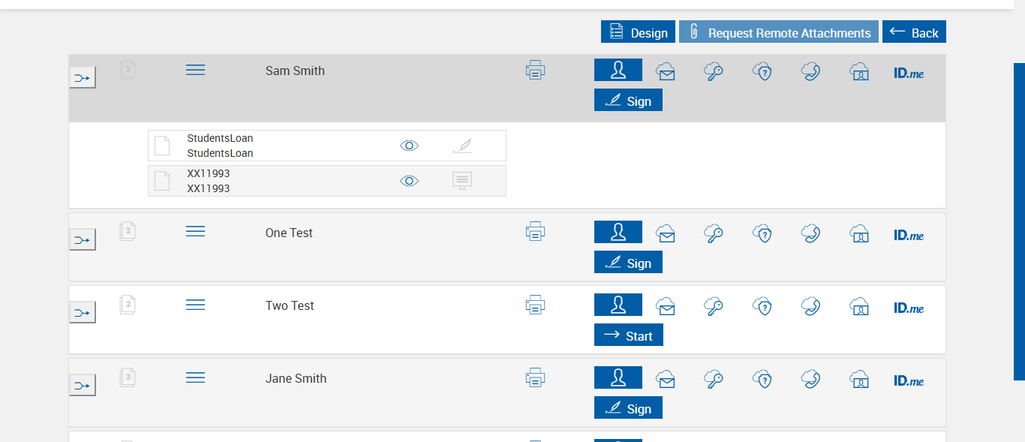The image size is (1025, 442).
Task: Expand Jane Smith's hamburger menu
Action: click(195, 377)
